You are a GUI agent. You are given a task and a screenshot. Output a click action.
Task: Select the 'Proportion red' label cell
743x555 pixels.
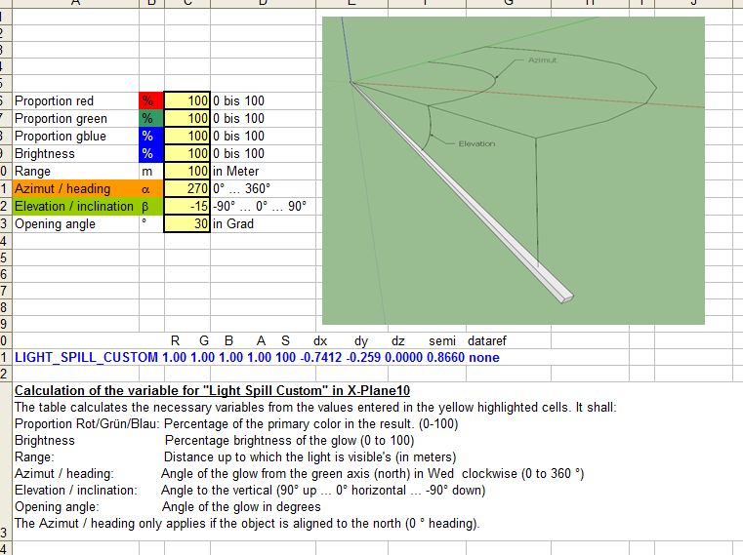click(x=75, y=100)
